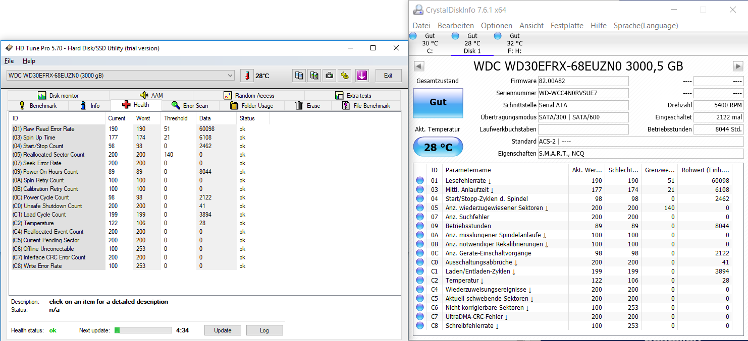Click status orb of Lesefehlerrate row
This screenshot has height=341, width=748.
(420, 180)
